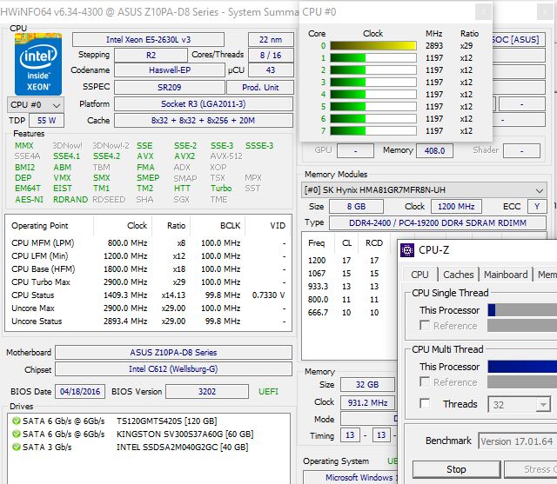
Task: Click the BIOS Date 04/18/2016 field
Action: (80, 391)
